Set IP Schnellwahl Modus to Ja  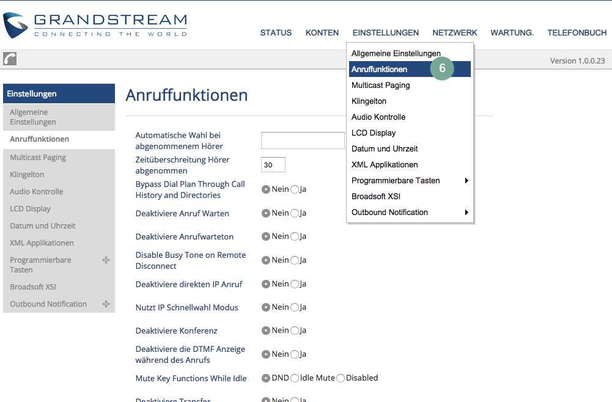tap(295, 308)
